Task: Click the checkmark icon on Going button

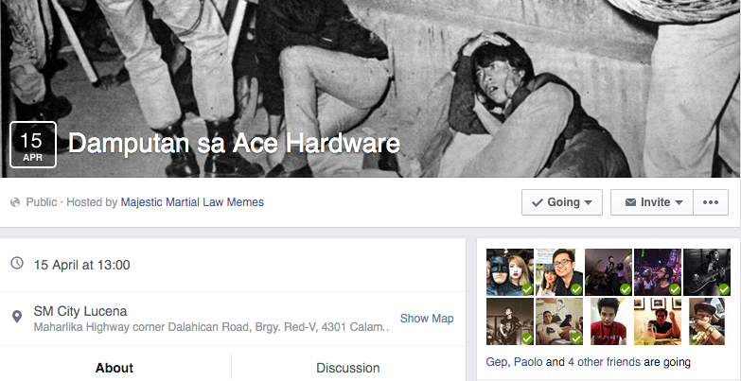Action: point(538,202)
